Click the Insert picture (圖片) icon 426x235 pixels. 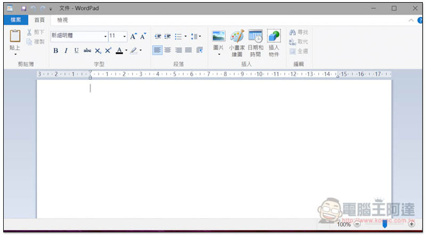[x=218, y=36]
